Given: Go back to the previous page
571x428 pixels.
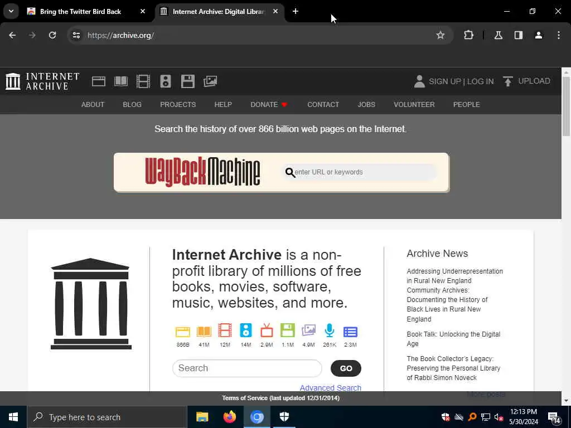Looking at the screenshot, I should (12, 35).
